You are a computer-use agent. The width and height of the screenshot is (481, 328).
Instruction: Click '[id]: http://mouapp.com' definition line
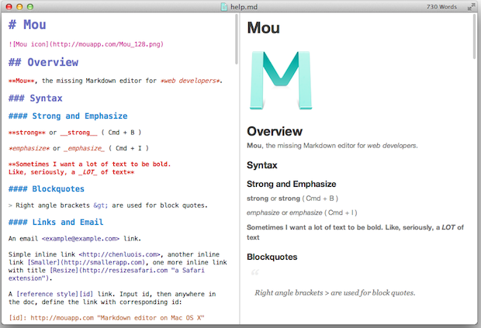[x=106, y=318]
